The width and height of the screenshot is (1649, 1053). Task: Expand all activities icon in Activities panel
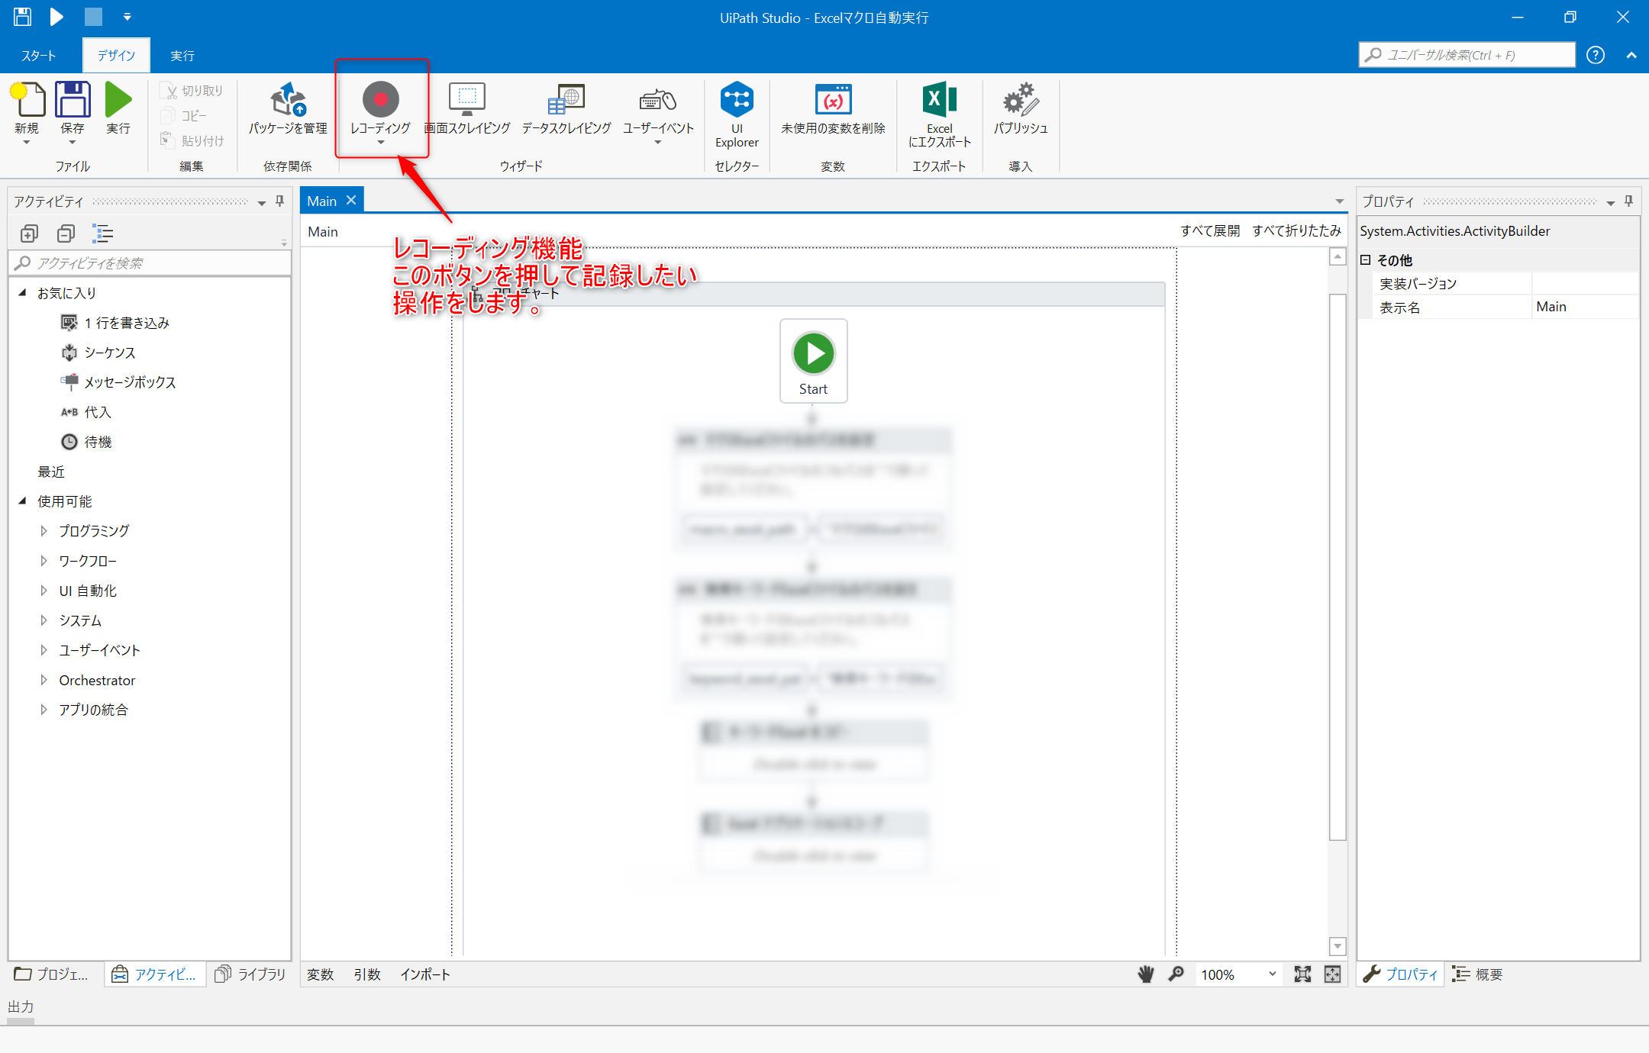click(29, 233)
